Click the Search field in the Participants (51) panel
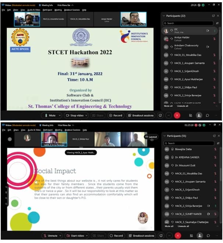 click(x=189, y=143)
